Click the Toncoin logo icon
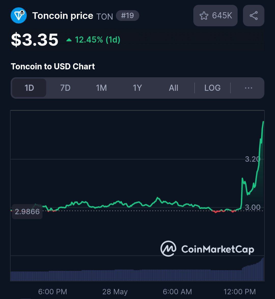Image resolution: width=275 pixels, height=299 pixels. coord(19,16)
